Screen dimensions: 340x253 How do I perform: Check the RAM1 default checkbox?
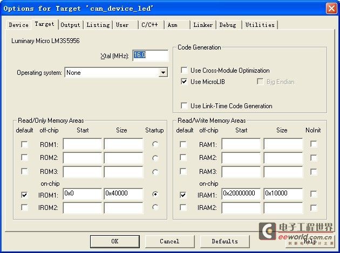click(x=183, y=144)
